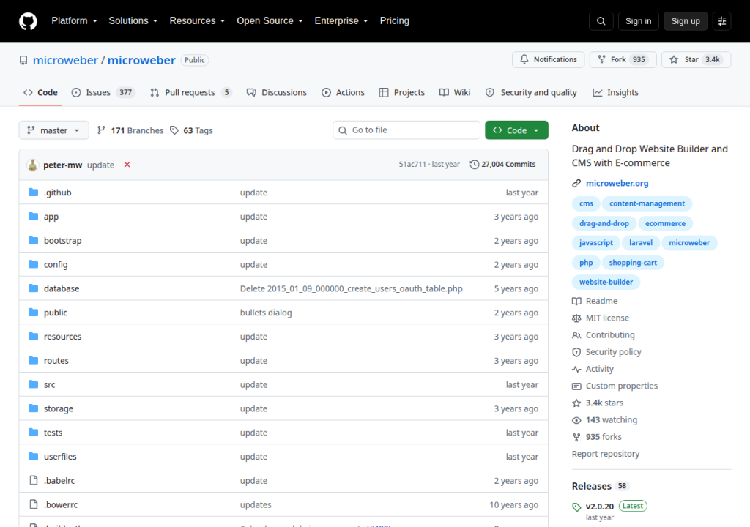750x527 pixels.
Task: Click the cms topic tag
Action: 586,203
